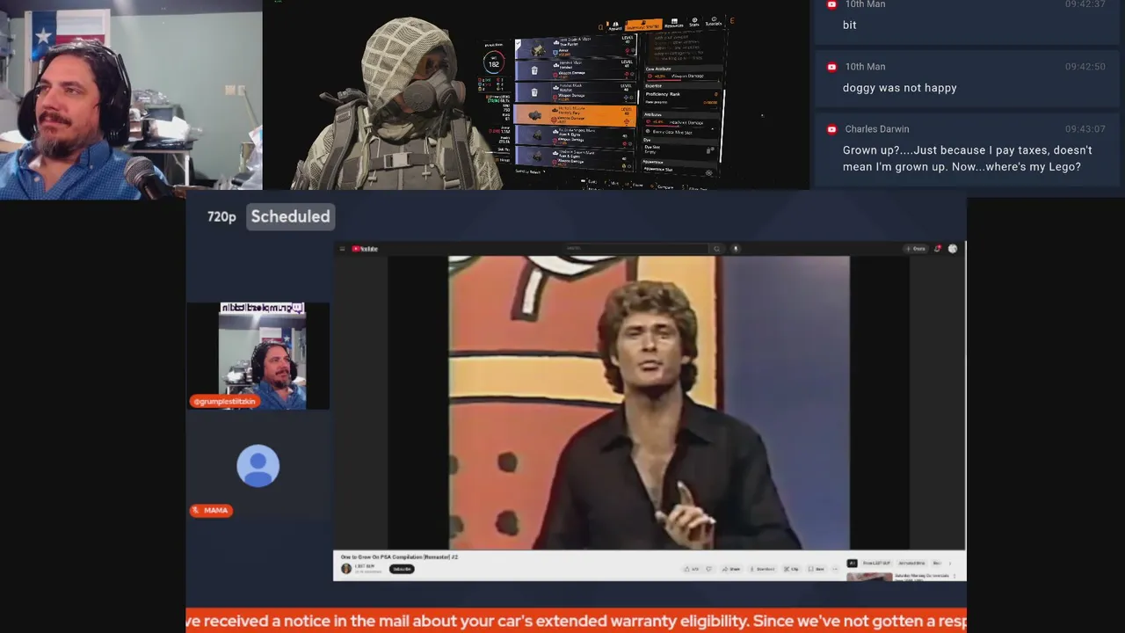Click the trash icon on second inventory row
This screenshot has height=633, width=1125.
pyautogui.click(x=534, y=70)
